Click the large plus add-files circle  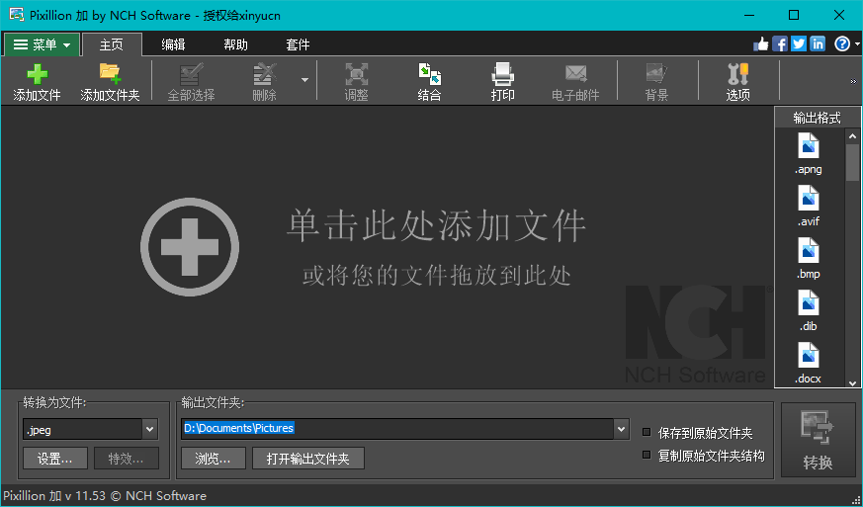tap(190, 247)
